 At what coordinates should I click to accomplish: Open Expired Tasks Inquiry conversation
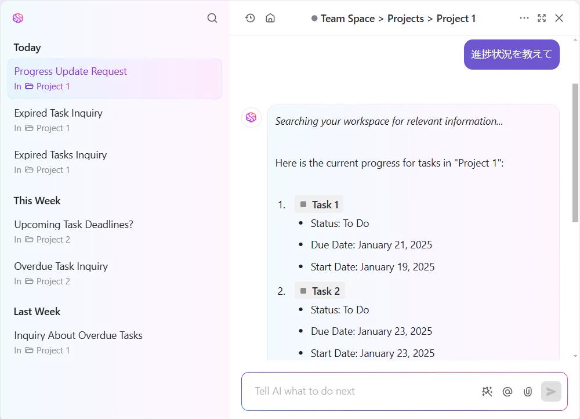(115, 162)
